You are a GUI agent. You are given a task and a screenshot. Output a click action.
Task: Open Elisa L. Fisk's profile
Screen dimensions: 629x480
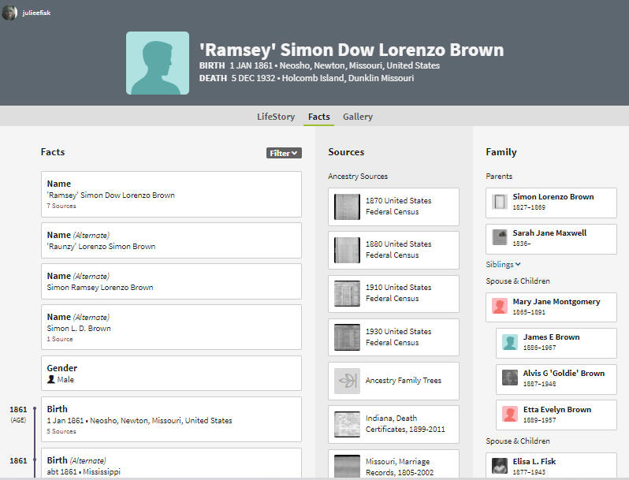551,465
